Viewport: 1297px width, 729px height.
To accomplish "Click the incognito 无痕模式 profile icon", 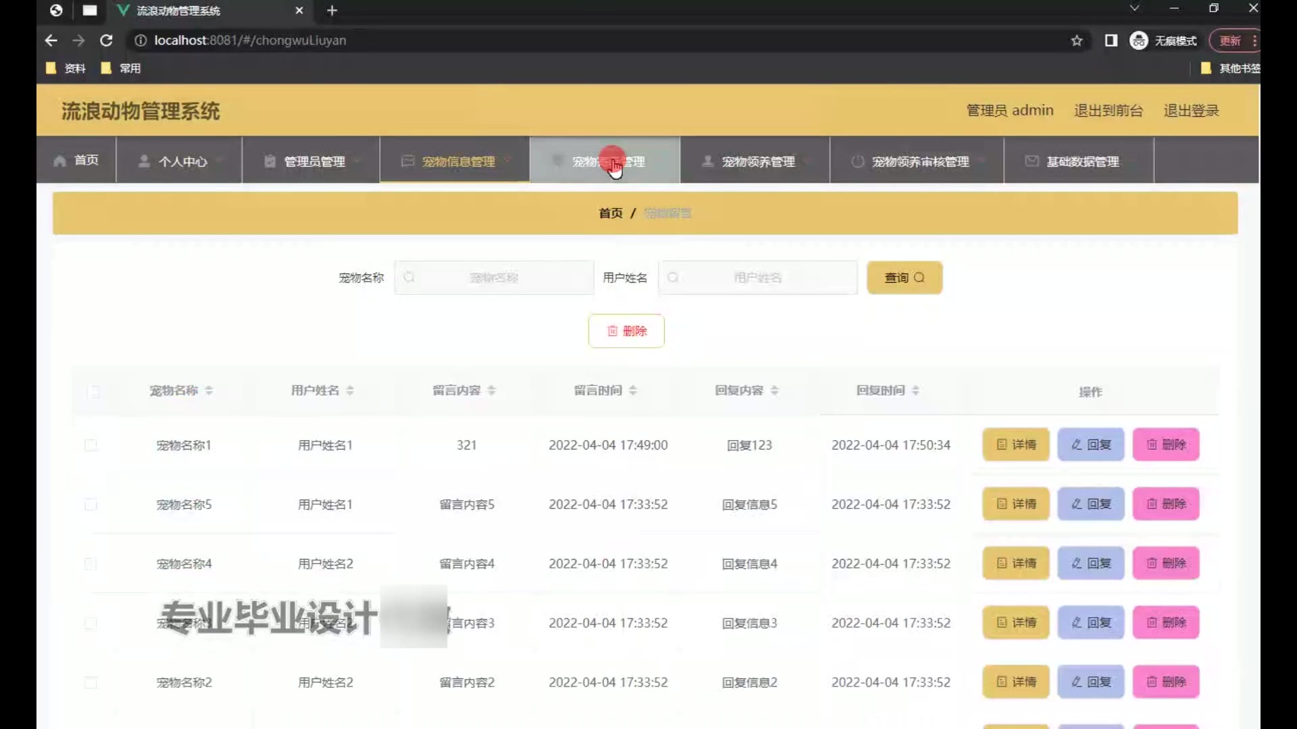I will click(x=1163, y=40).
